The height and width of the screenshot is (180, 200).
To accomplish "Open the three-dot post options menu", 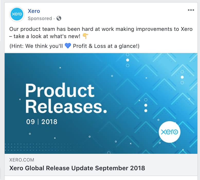I will pyautogui.click(x=191, y=10).
